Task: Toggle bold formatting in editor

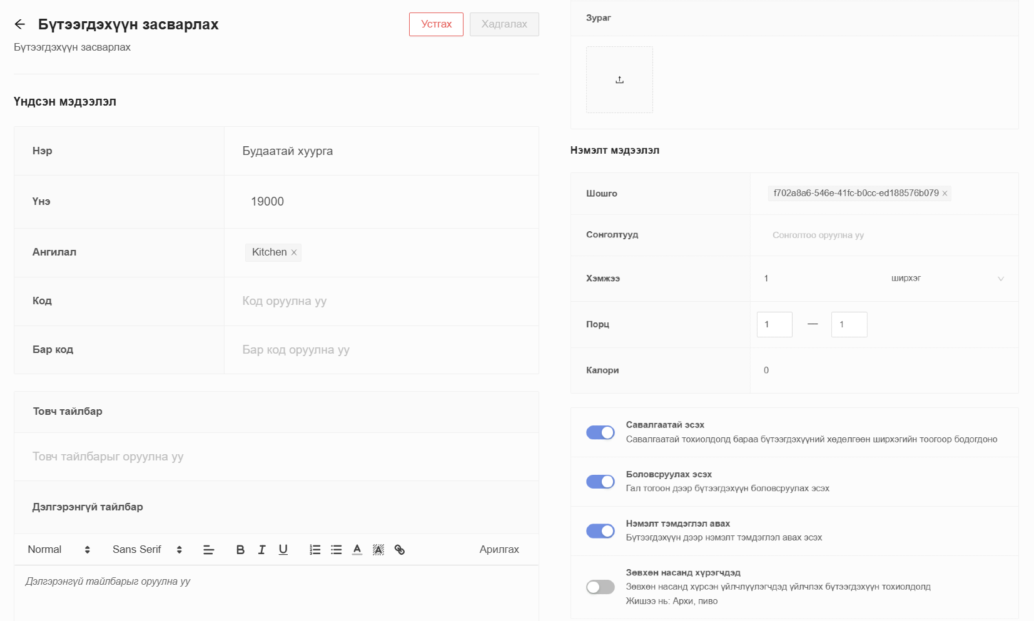Action: pos(240,550)
